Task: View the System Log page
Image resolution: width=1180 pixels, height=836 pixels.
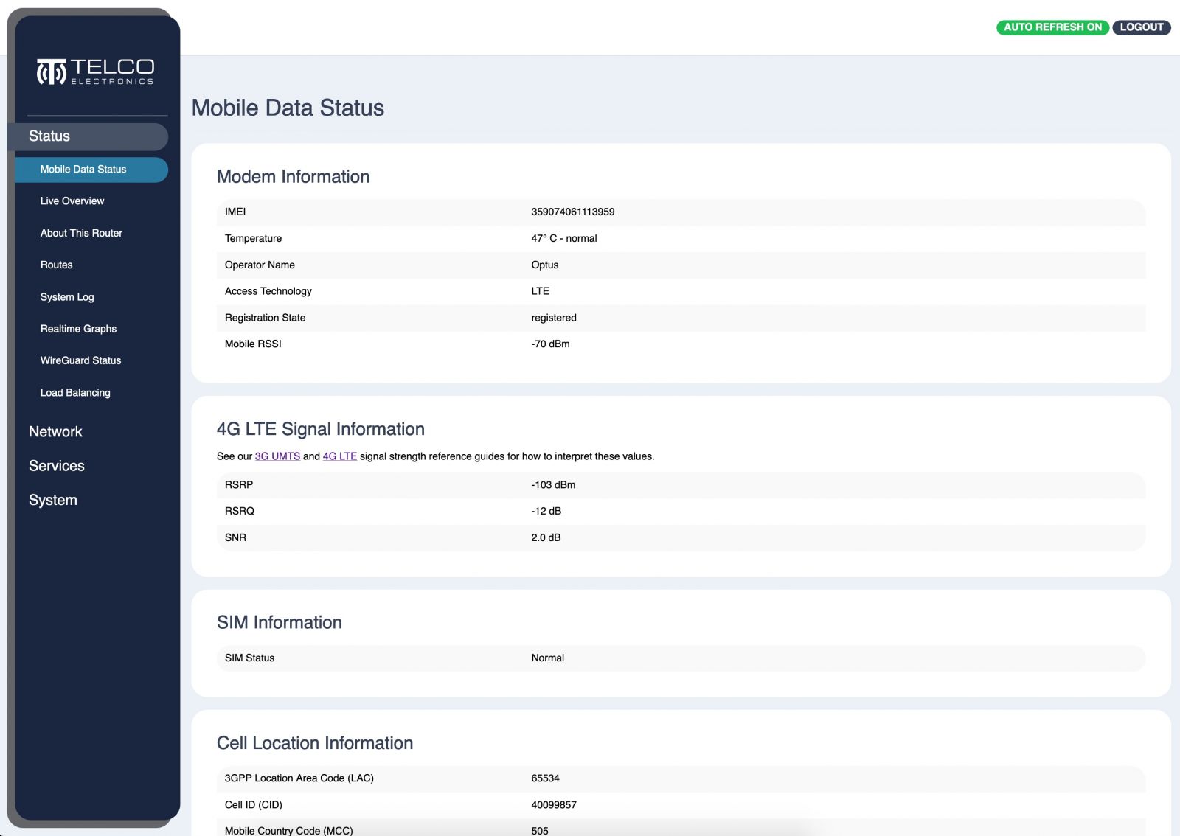Action: (x=67, y=297)
